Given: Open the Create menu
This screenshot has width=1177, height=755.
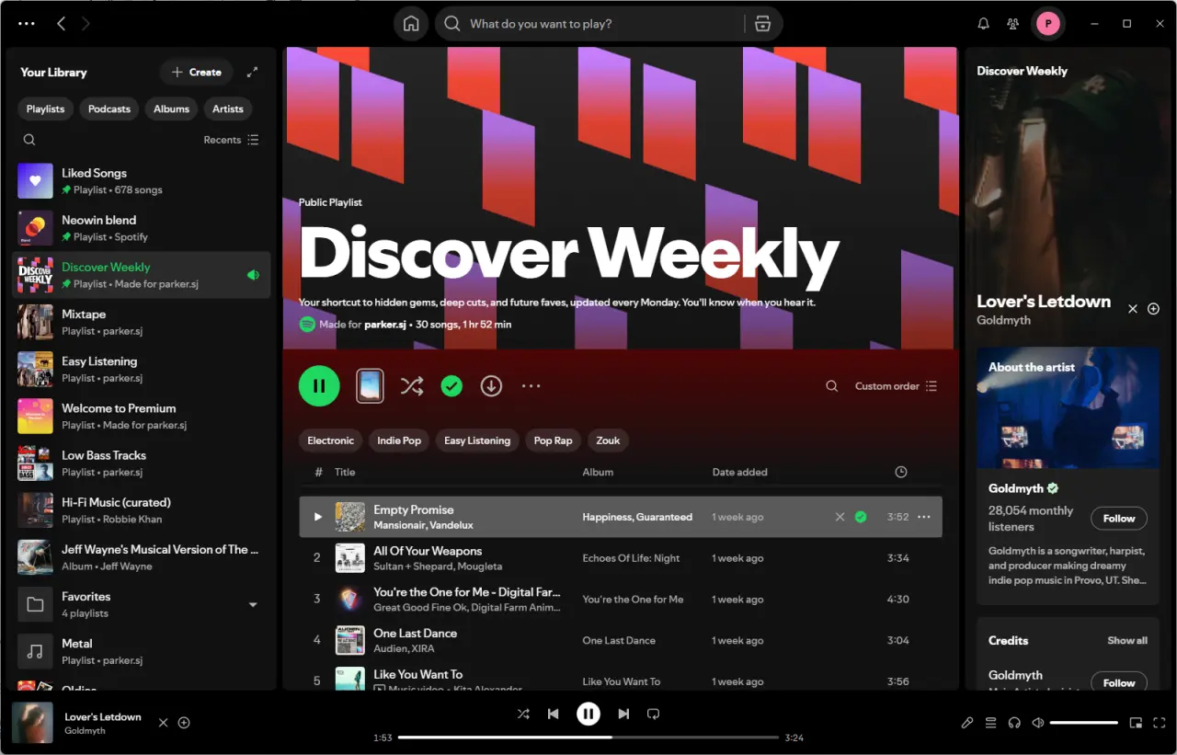Looking at the screenshot, I should coord(197,72).
